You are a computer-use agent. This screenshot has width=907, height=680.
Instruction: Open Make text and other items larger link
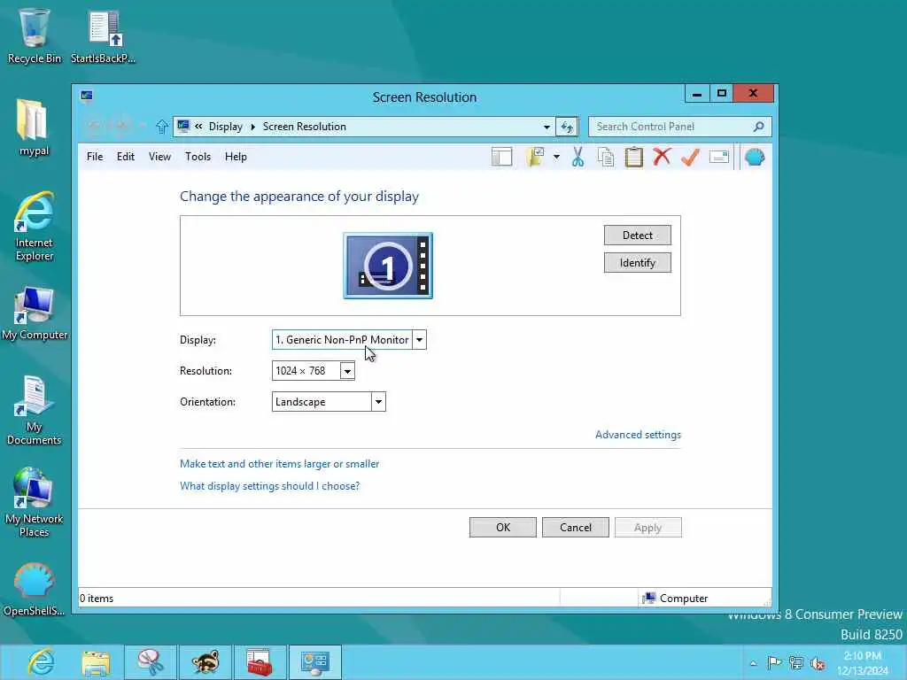279,464
